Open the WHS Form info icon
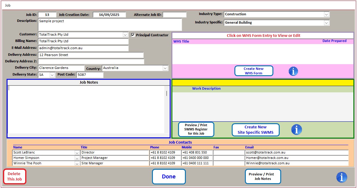The width and height of the screenshot is (357, 188). 293,71
